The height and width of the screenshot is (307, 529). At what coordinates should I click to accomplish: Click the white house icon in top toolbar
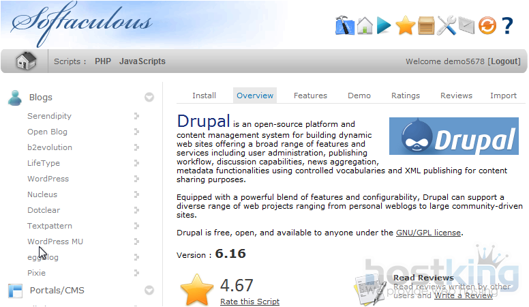[365, 26]
